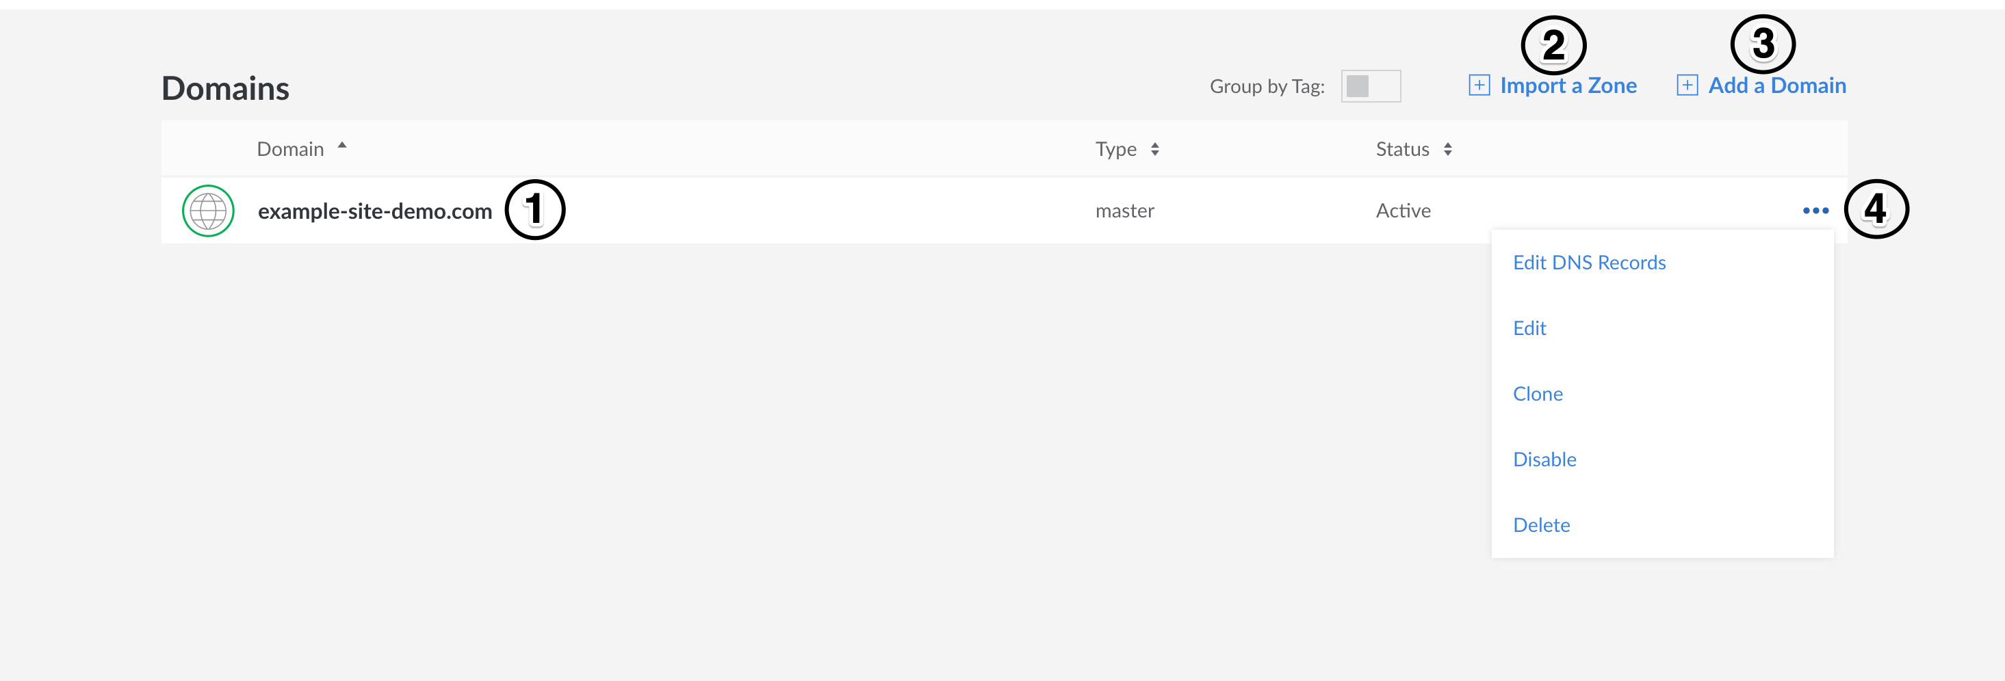
Task: Click the Domain column sort arrow
Action: pyautogui.click(x=341, y=146)
